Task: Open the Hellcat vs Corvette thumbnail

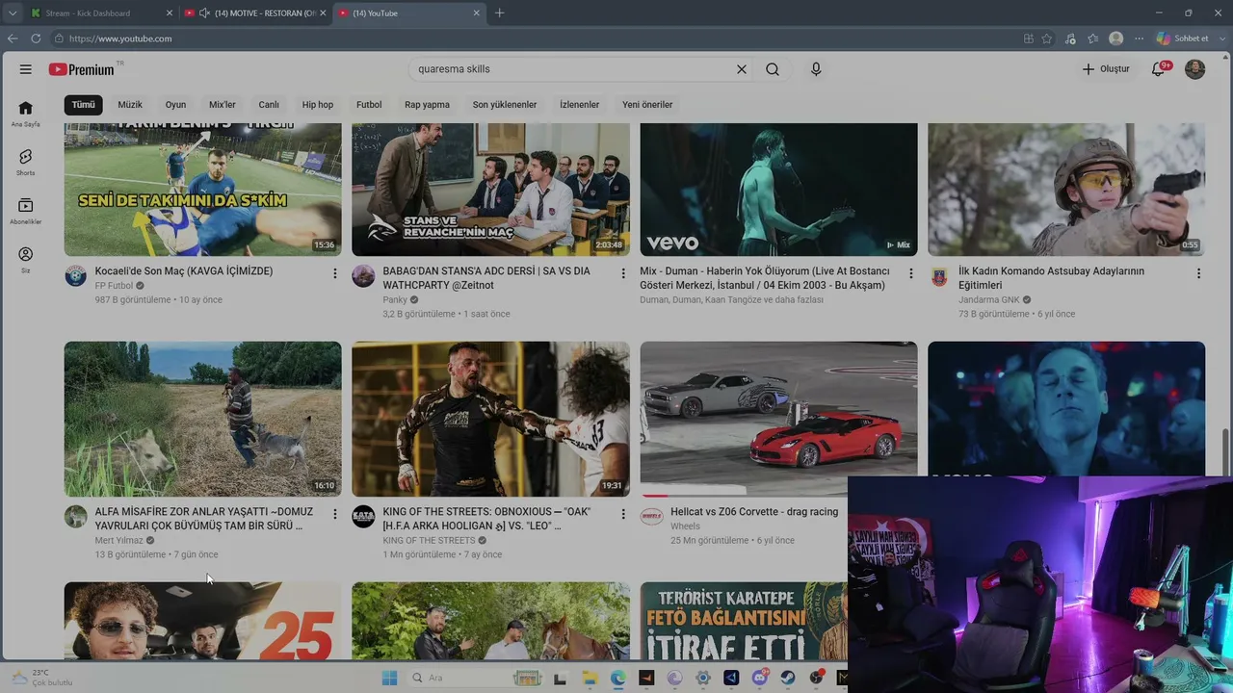Action: 778,419
